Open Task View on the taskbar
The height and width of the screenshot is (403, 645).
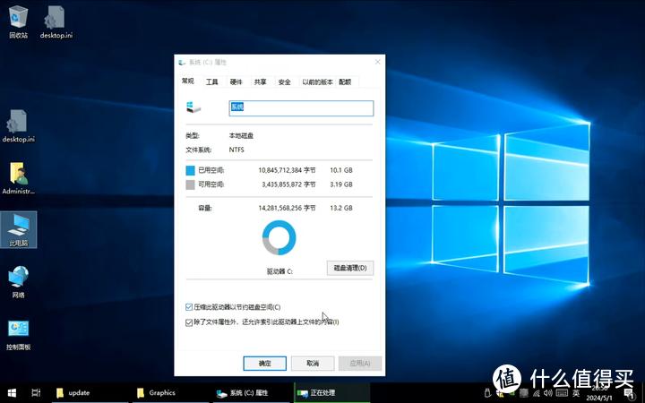tap(36, 392)
